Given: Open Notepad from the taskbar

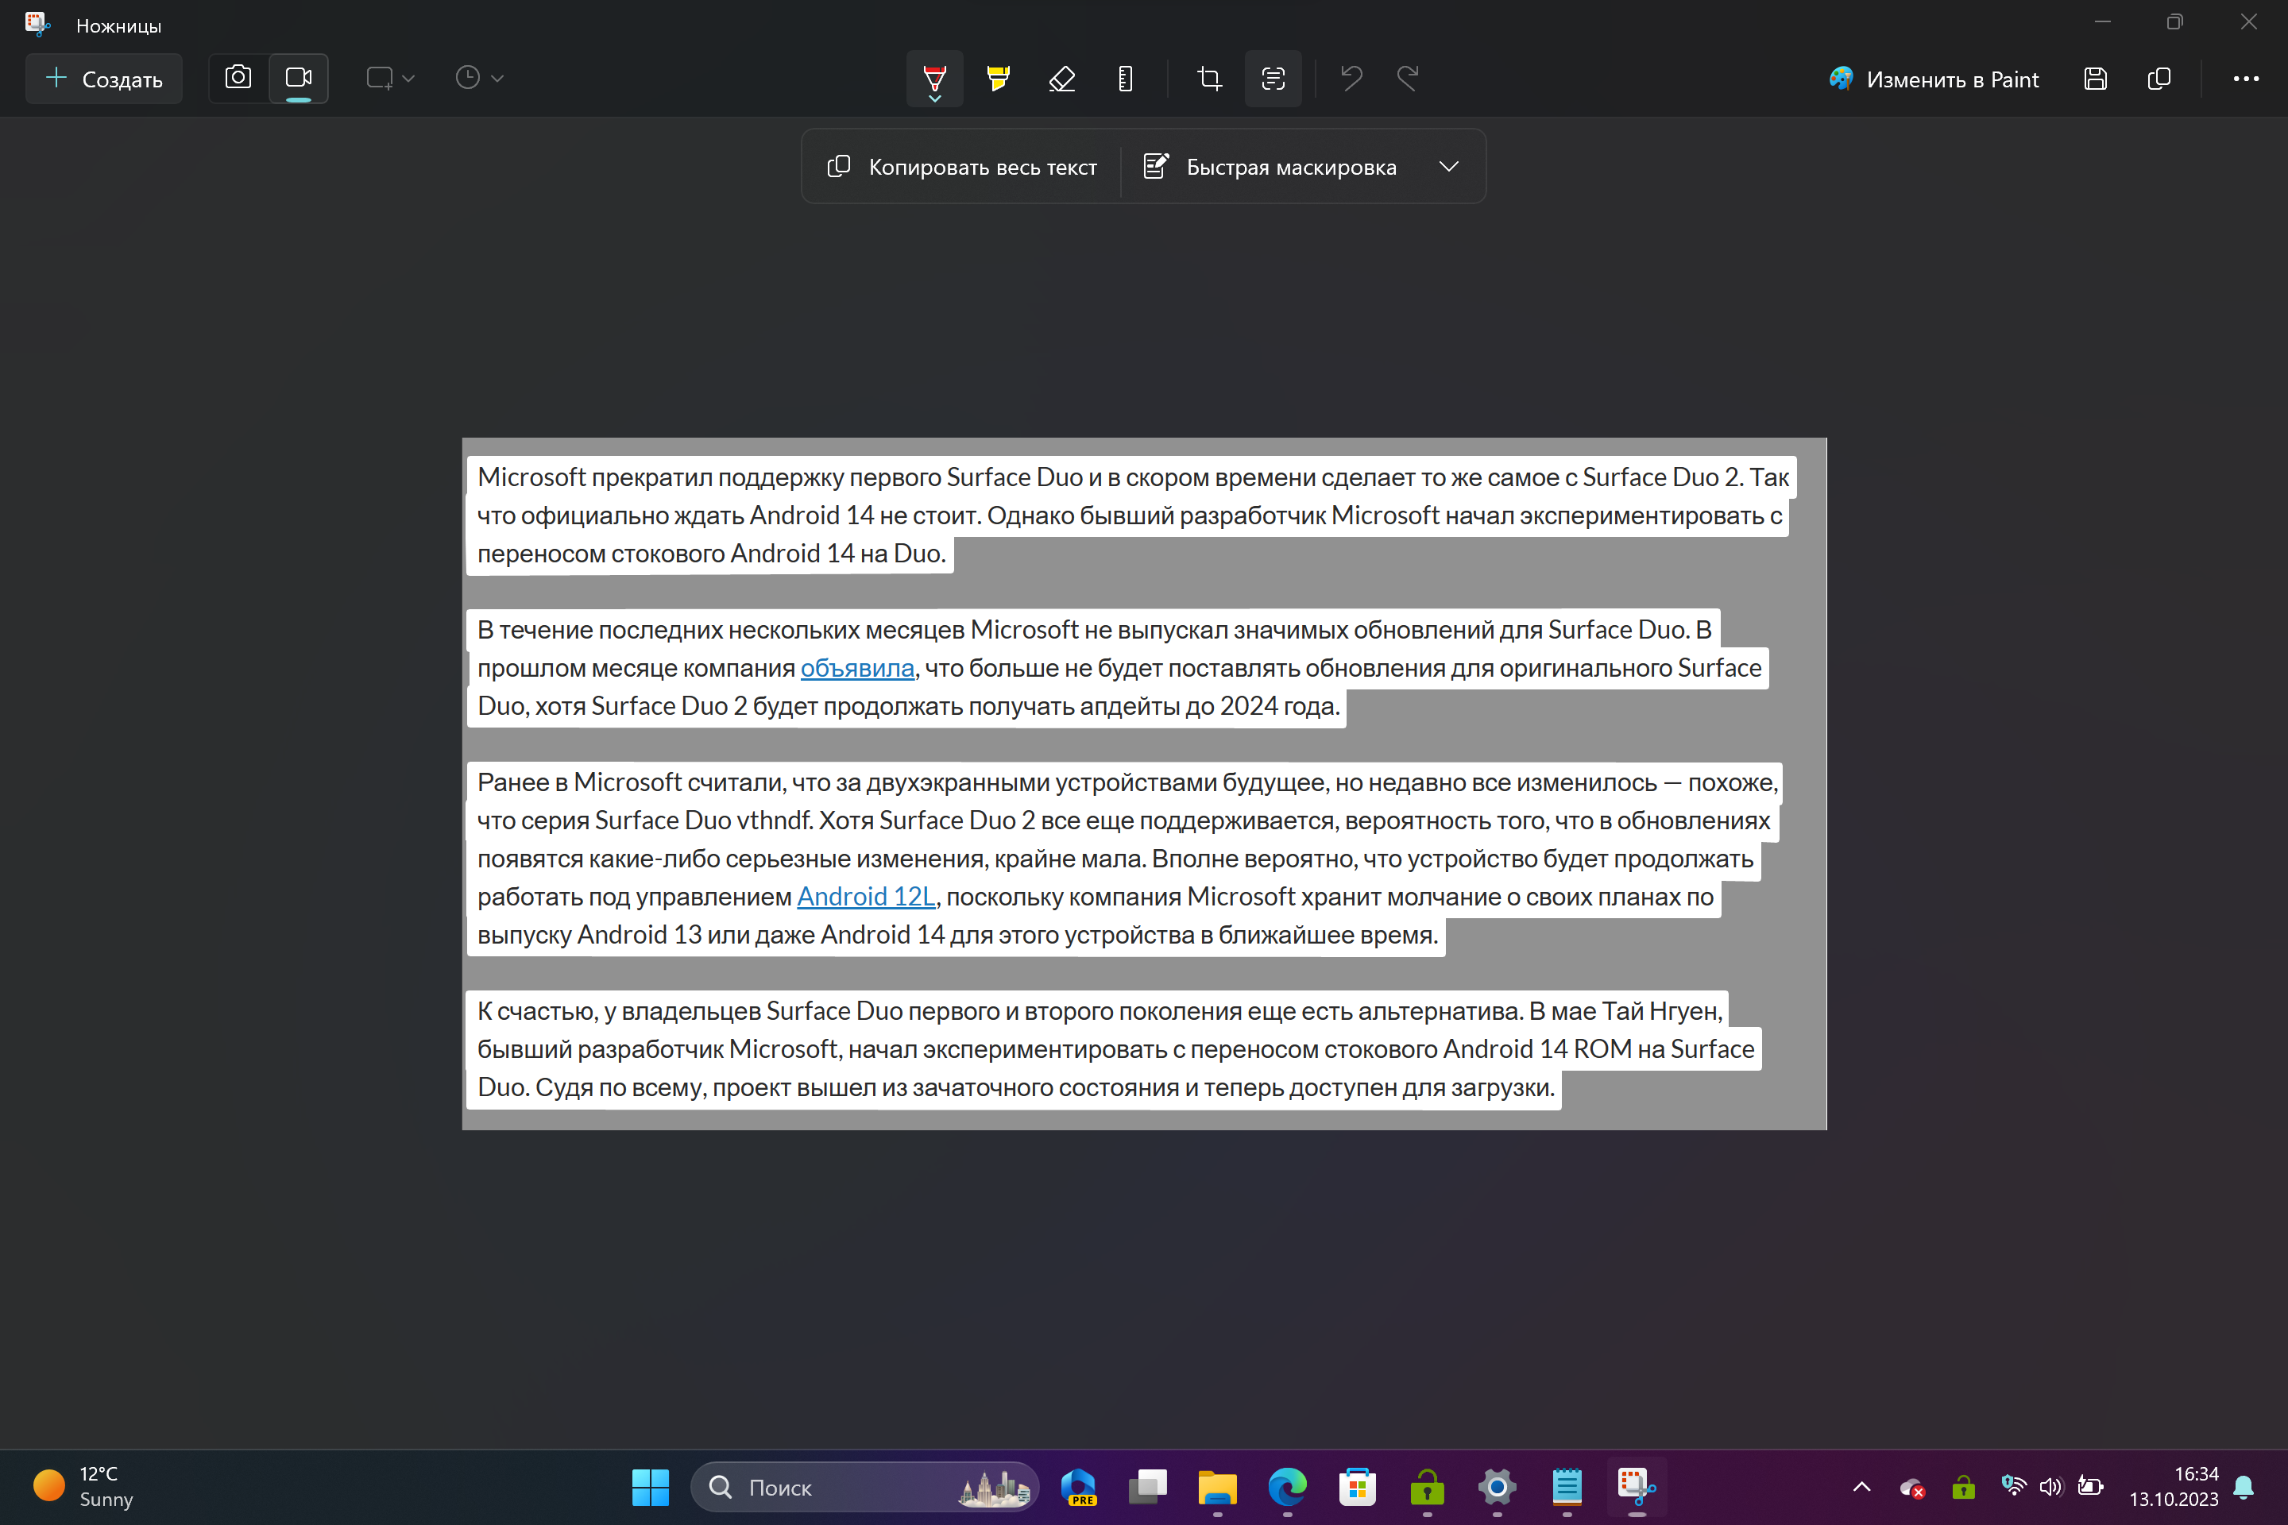Looking at the screenshot, I should click(x=1567, y=1487).
